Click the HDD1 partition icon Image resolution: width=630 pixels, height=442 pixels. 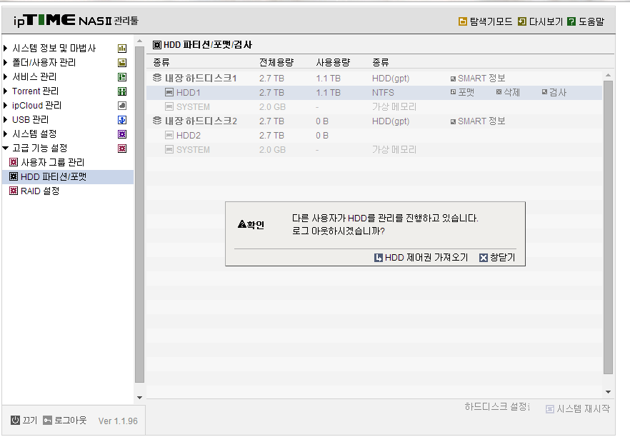(x=169, y=92)
